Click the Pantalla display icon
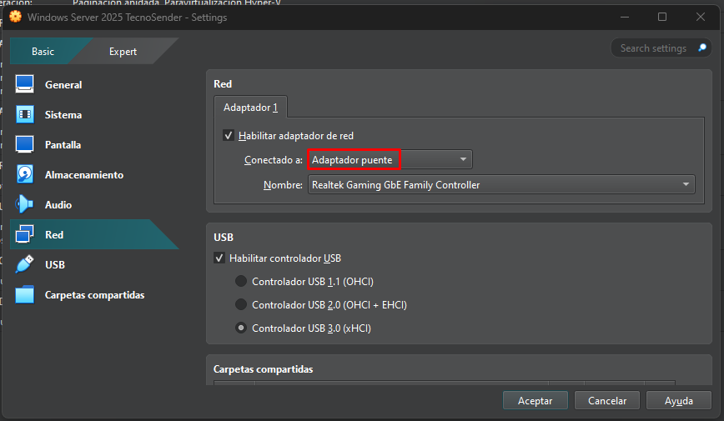 click(24, 144)
